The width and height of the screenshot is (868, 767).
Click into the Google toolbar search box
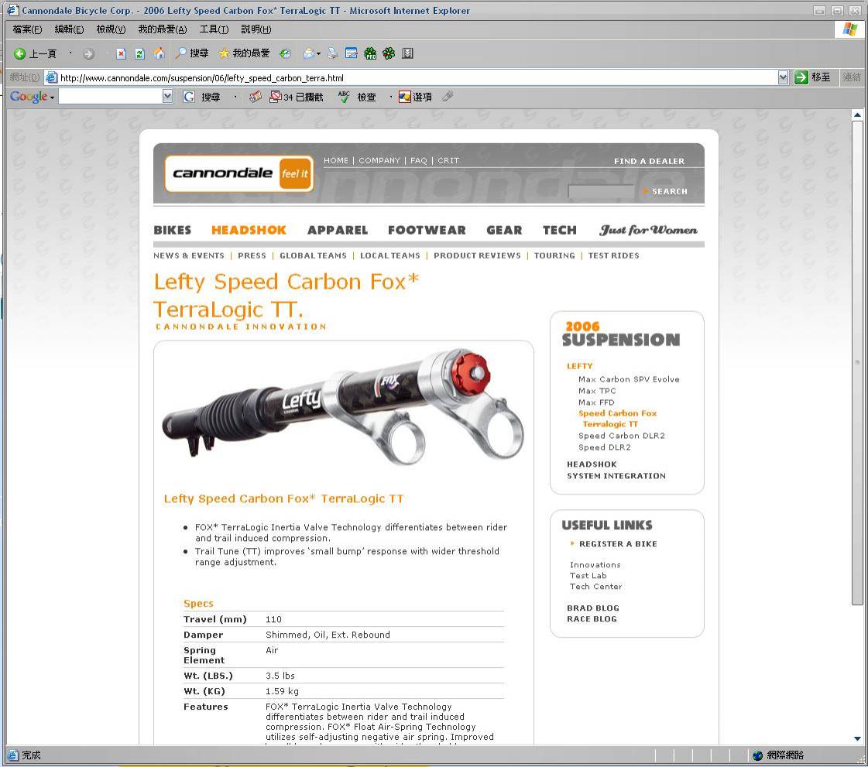coord(111,97)
